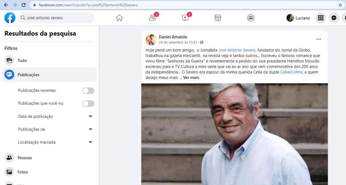Open the Groups icon
Screen dimensions: 346x185
click(251, 18)
